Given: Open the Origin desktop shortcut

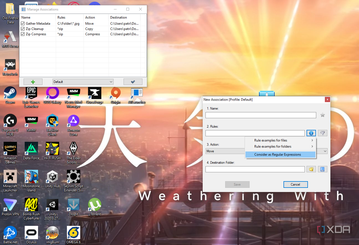Looking at the screenshot, I should (x=116, y=95).
